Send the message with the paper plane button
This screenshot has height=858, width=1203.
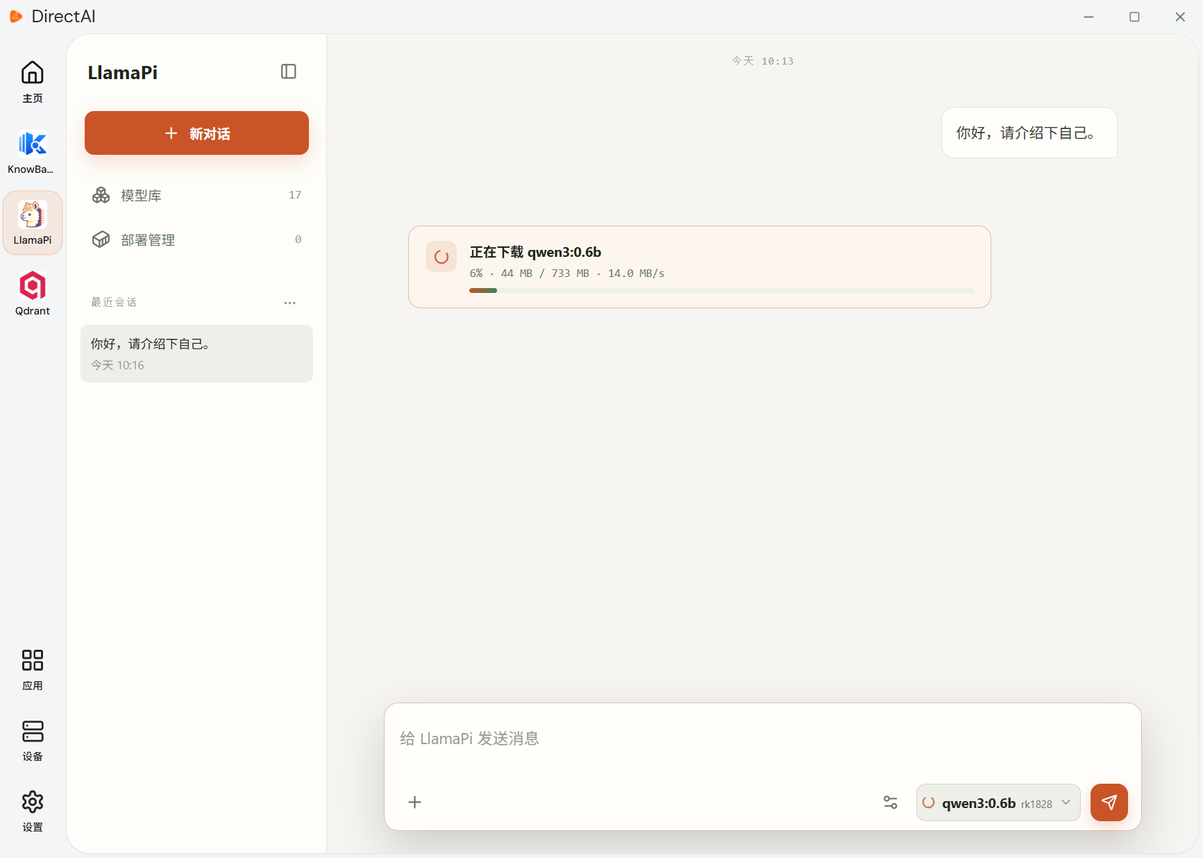1109,802
